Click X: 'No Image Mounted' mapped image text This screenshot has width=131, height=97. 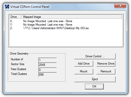(48, 21)
